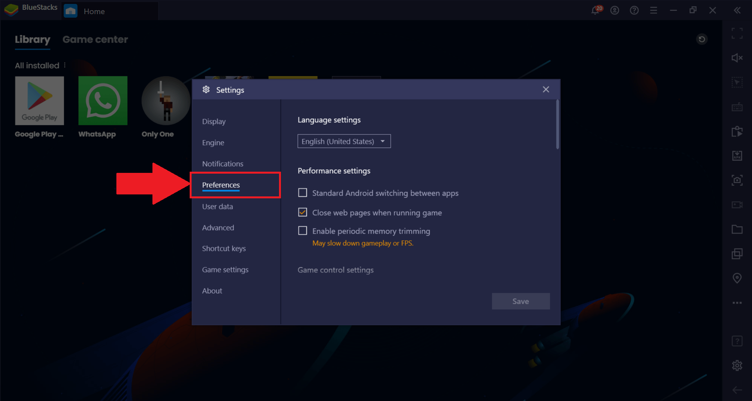Click the back arrow in sidebar
The width and height of the screenshot is (752, 401).
(x=737, y=390)
